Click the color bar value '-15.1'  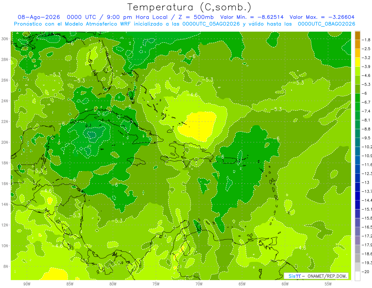tap(367, 209)
